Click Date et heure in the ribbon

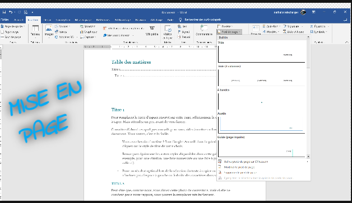tap(294, 32)
